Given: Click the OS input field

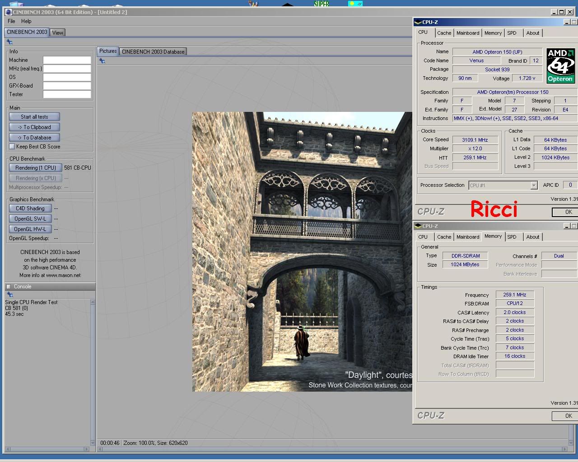Looking at the screenshot, I should click(x=67, y=77).
